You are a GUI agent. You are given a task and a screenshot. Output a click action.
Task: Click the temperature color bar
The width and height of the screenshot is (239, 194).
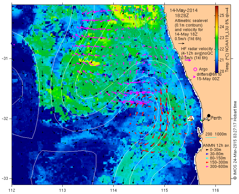pyautogui.click(x=217, y=39)
